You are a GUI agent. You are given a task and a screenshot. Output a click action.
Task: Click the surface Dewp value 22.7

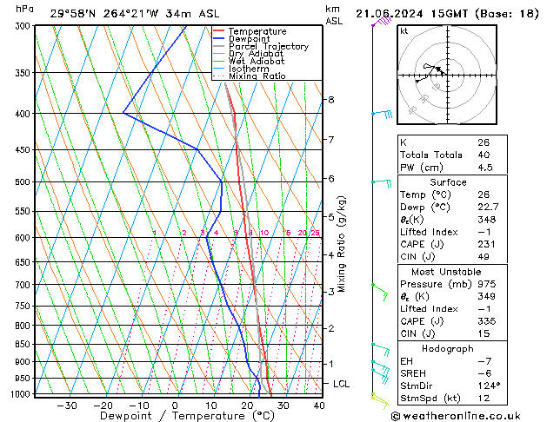point(488,208)
